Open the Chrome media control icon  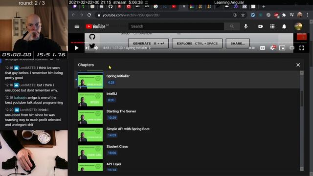tap(291, 15)
